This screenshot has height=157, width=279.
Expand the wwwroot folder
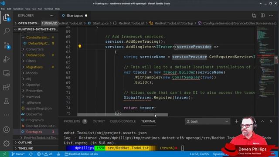click(x=33, y=96)
